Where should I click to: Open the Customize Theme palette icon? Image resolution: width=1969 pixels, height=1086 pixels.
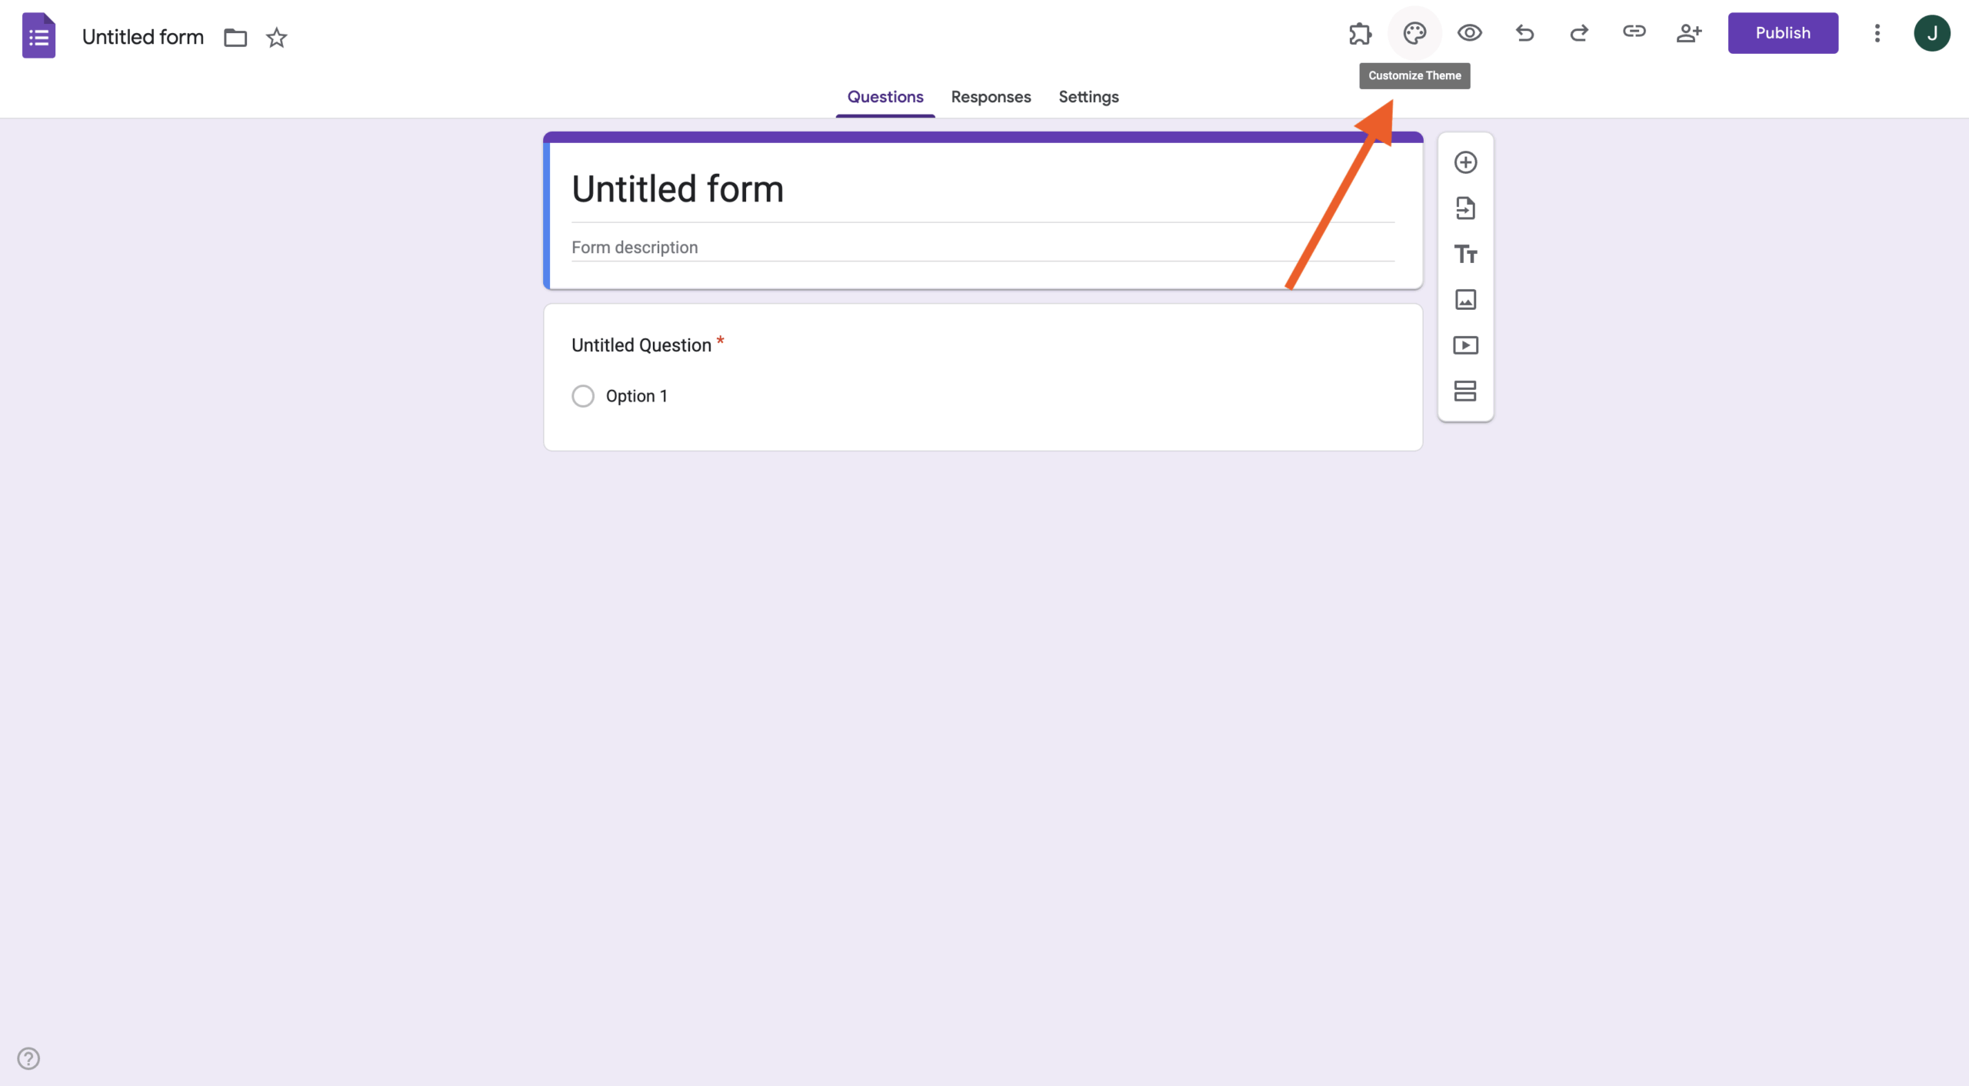pos(1414,33)
